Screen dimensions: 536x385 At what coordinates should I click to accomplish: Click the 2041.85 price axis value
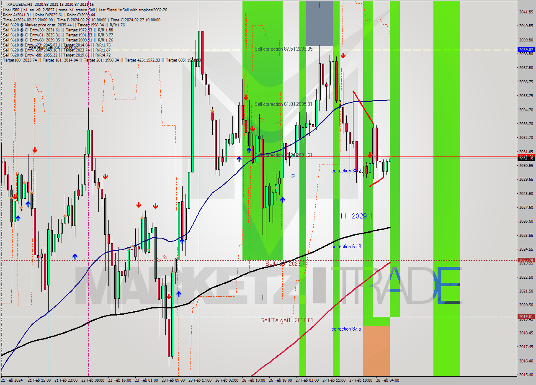pyautogui.click(x=526, y=12)
